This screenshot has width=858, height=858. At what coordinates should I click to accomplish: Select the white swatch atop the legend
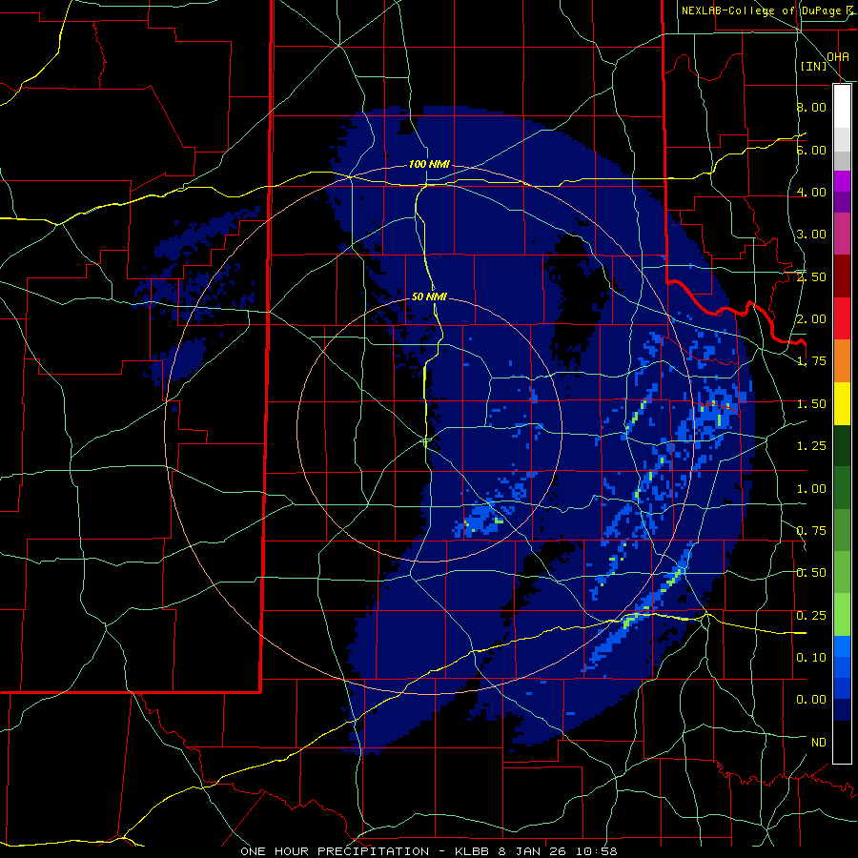click(x=842, y=106)
